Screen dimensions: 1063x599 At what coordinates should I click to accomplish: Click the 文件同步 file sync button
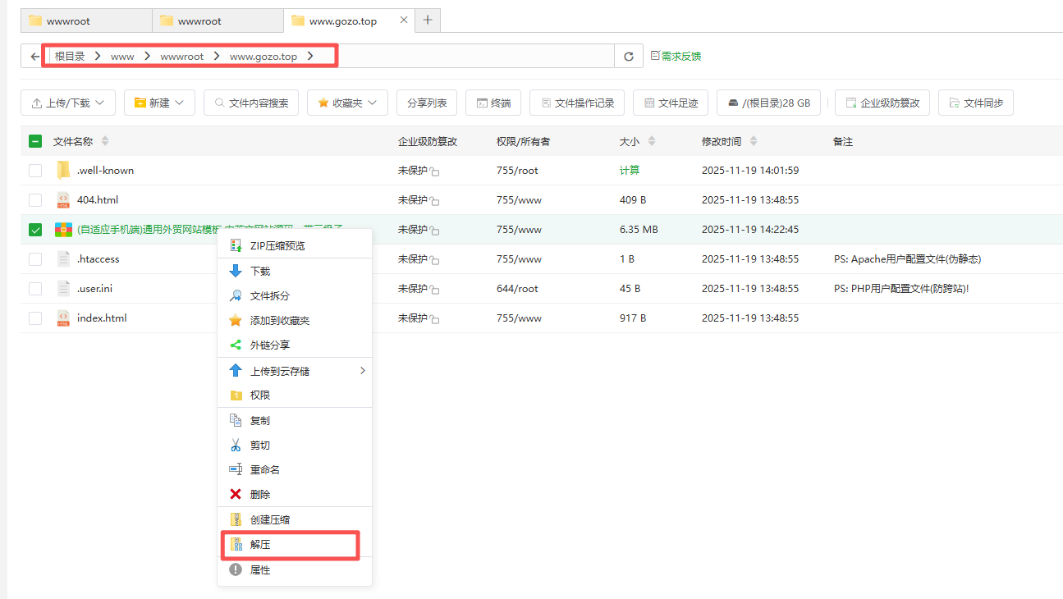(x=975, y=103)
